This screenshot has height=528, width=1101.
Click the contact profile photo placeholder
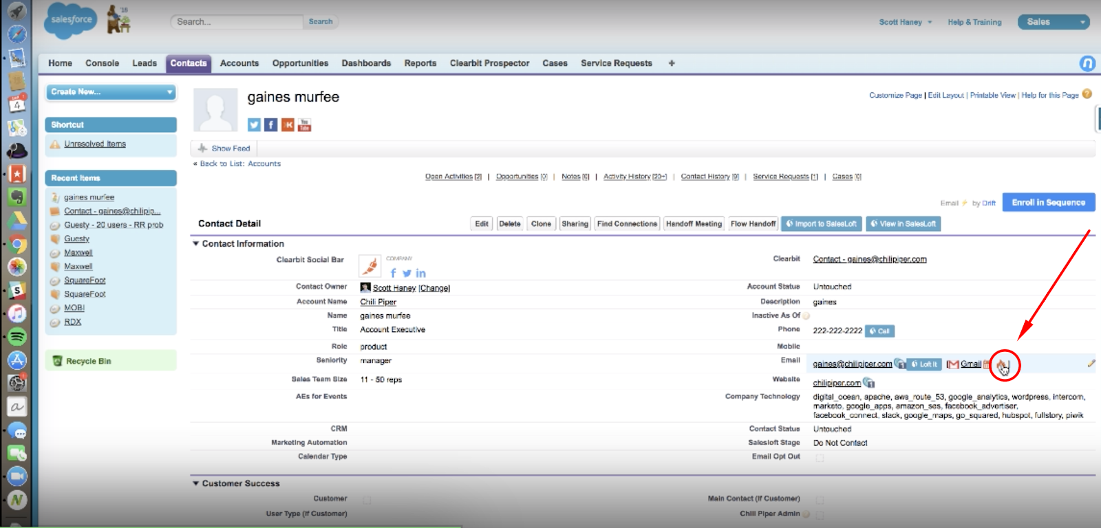pyautogui.click(x=215, y=110)
